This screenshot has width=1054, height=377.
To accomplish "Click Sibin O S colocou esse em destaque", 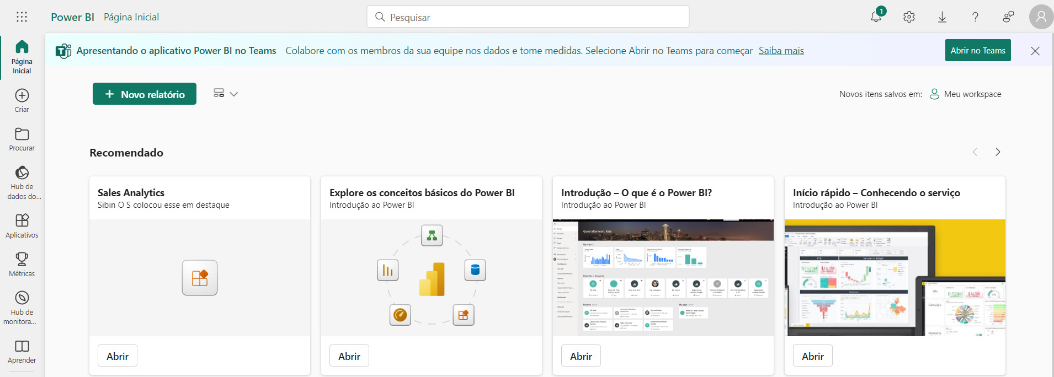I will (163, 205).
